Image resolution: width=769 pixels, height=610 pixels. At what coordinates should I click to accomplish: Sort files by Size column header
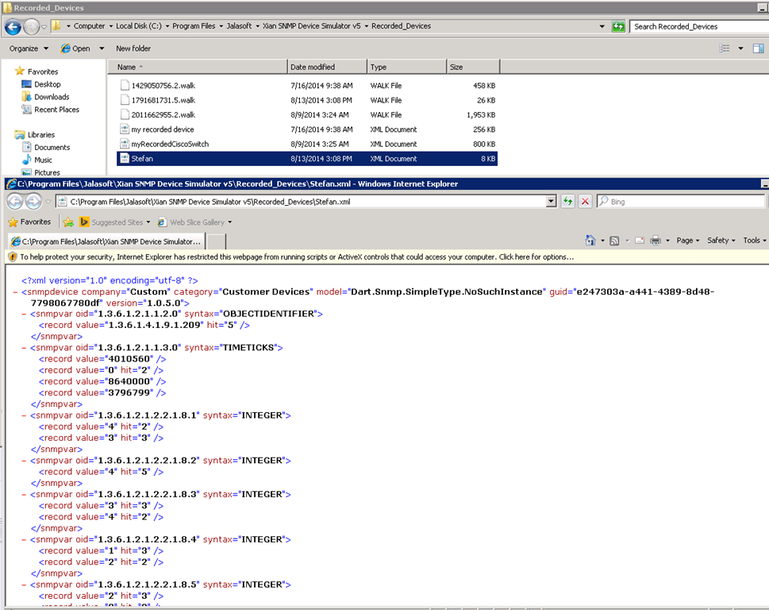click(x=473, y=67)
